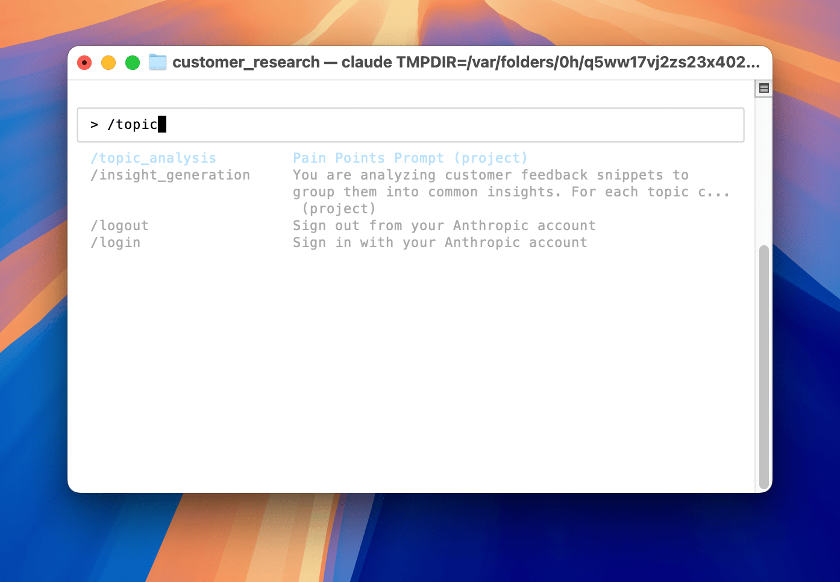Click the folder icon in the title bar
The height and width of the screenshot is (582, 840).
tap(158, 62)
